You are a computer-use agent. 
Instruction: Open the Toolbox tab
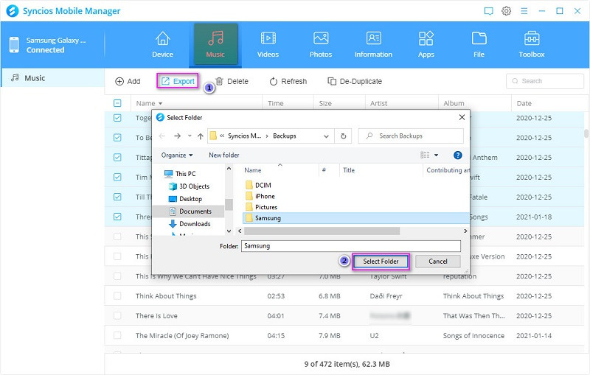click(x=531, y=44)
